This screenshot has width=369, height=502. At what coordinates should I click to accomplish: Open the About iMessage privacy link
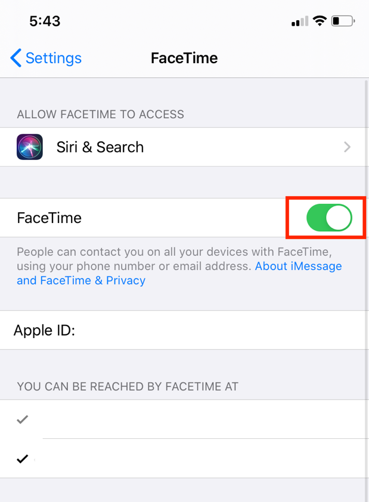[298, 267]
